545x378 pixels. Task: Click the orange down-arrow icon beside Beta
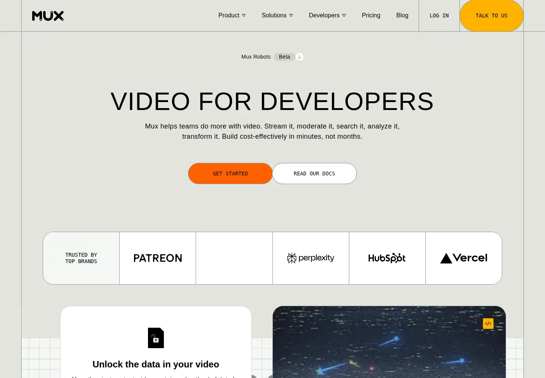click(x=299, y=57)
